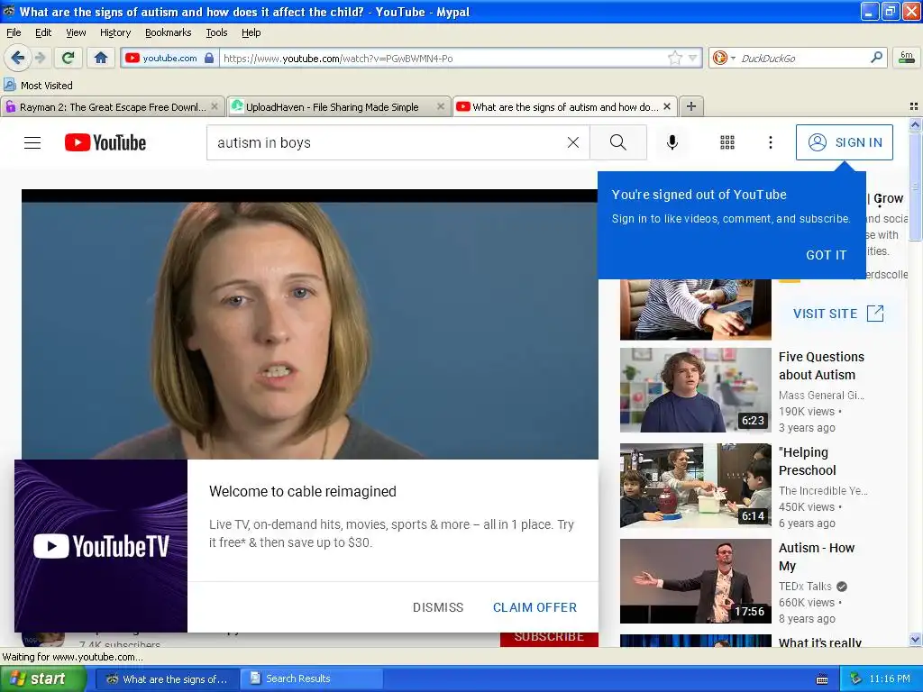Open the "Helping Preschool" video title
Image resolution: width=923 pixels, height=692 pixels.
(807, 461)
